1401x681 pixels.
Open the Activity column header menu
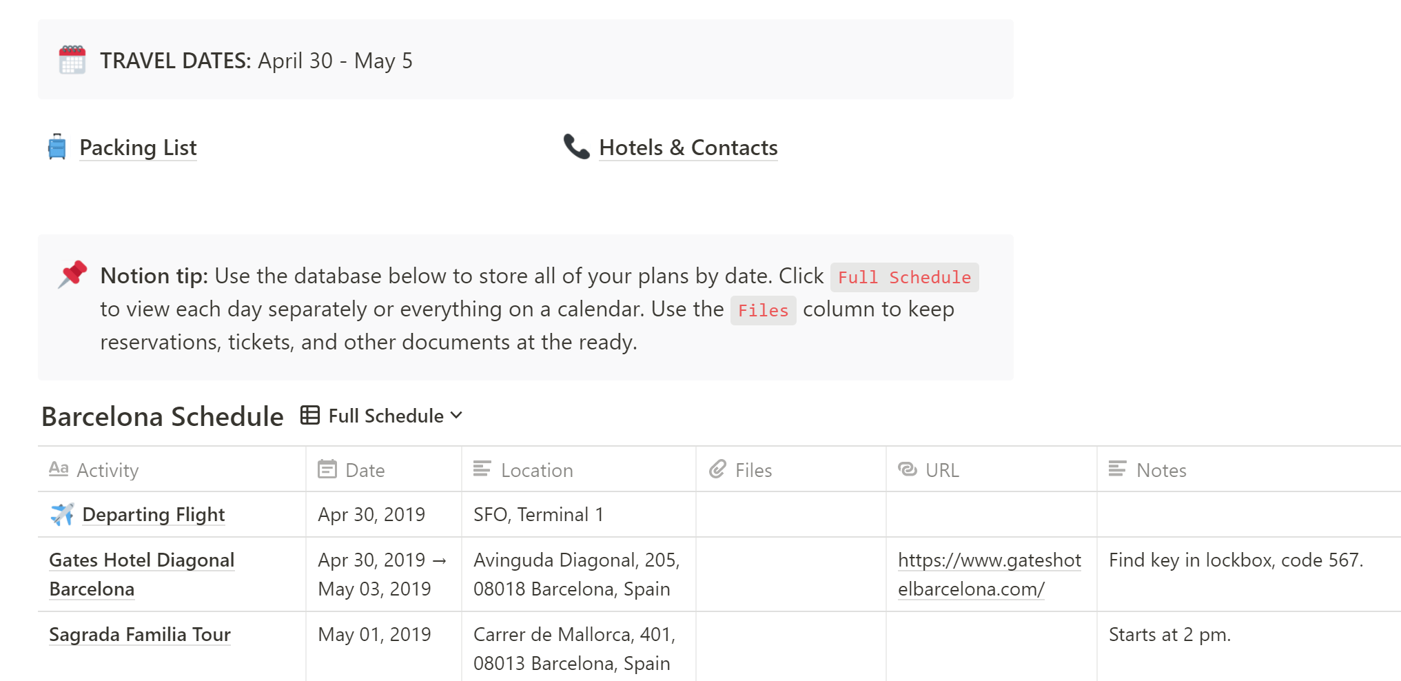[108, 470]
